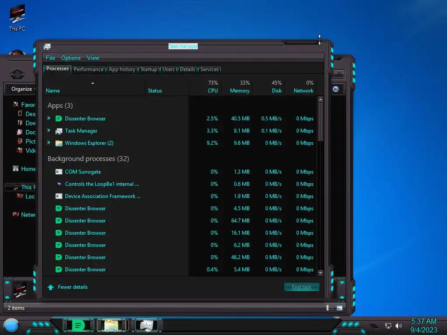Open File Explorer from the taskbar
The image size is (447, 335).
(x=112, y=325)
